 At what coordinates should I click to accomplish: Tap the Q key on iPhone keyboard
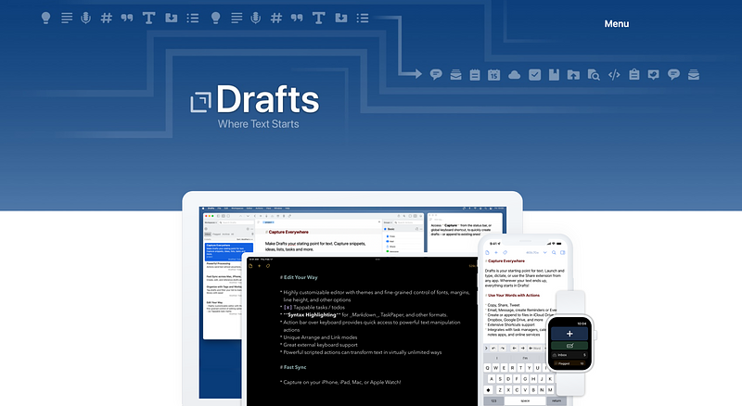488,368
